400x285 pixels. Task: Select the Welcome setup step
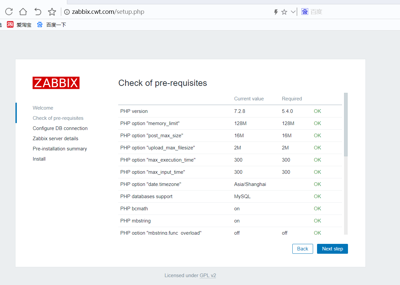(x=43, y=108)
